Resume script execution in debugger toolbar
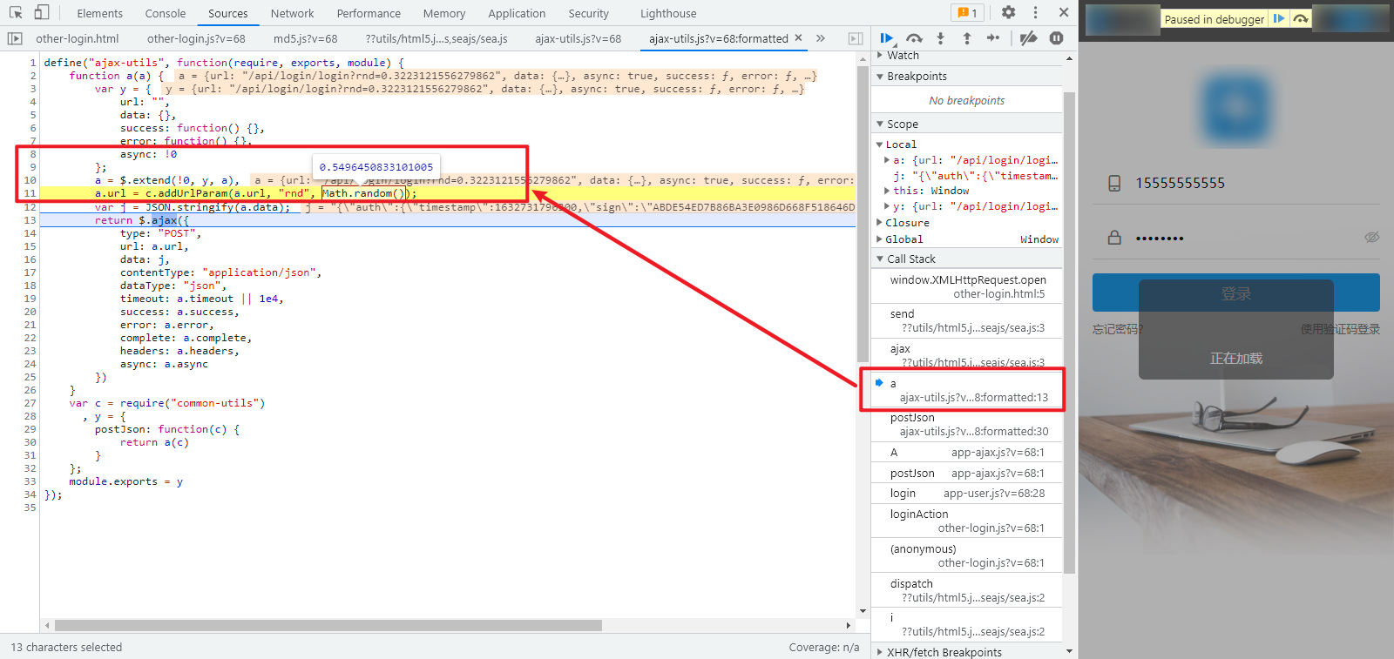1394x659 pixels. 887,38
